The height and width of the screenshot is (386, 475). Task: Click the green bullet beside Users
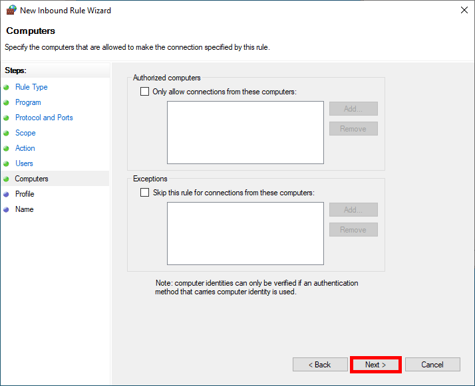[x=6, y=164]
